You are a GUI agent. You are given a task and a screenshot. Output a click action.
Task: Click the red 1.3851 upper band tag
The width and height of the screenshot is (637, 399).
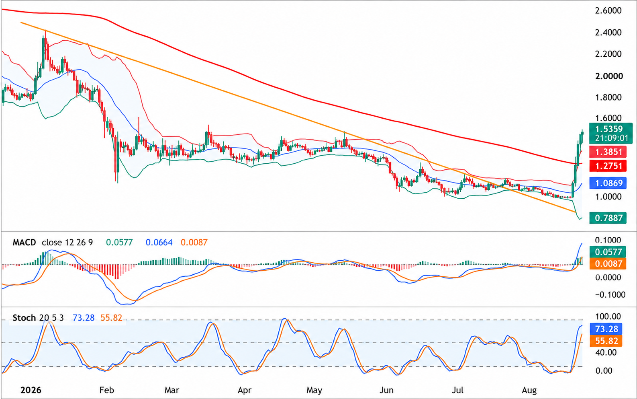pos(608,152)
